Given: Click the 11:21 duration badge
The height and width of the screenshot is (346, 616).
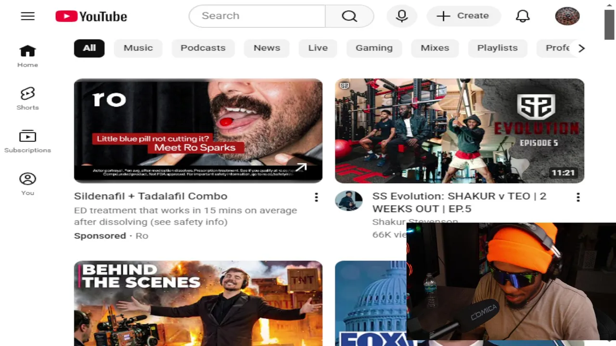Looking at the screenshot, I should [563, 173].
